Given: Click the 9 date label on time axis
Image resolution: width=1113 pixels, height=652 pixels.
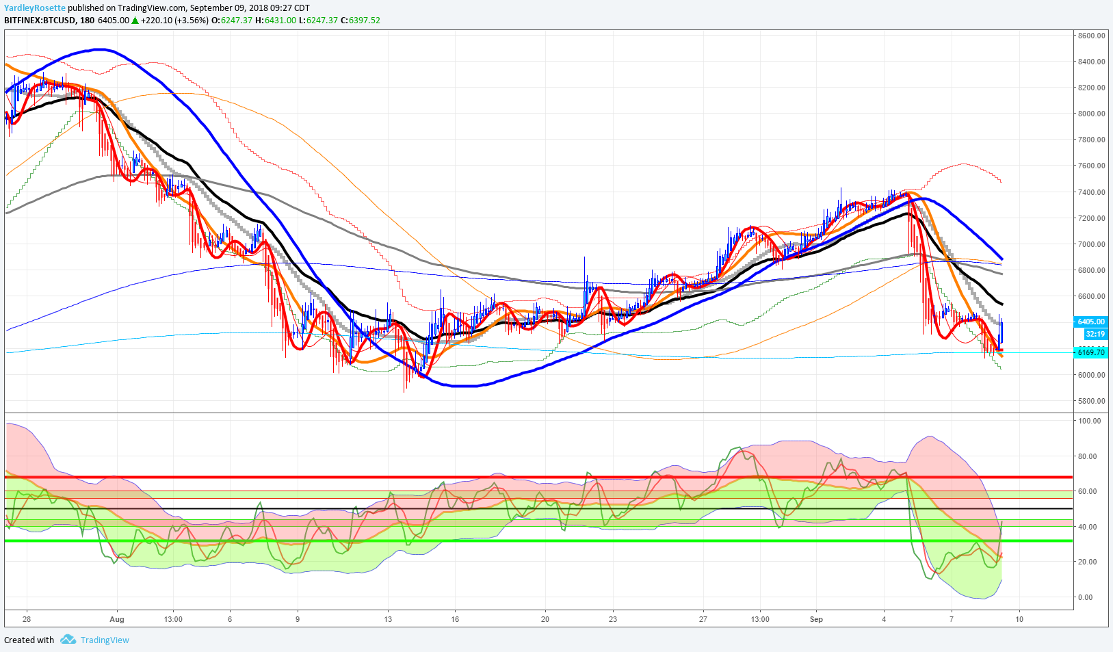Looking at the screenshot, I should click(x=298, y=619).
